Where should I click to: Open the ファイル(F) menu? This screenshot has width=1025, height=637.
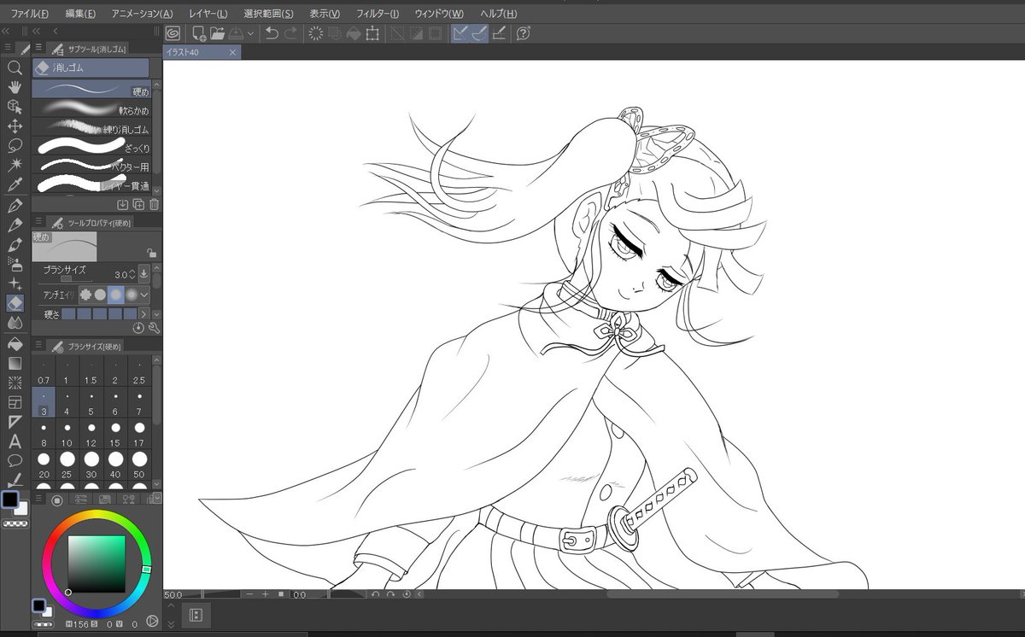pyautogui.click(x=29, y=14)
